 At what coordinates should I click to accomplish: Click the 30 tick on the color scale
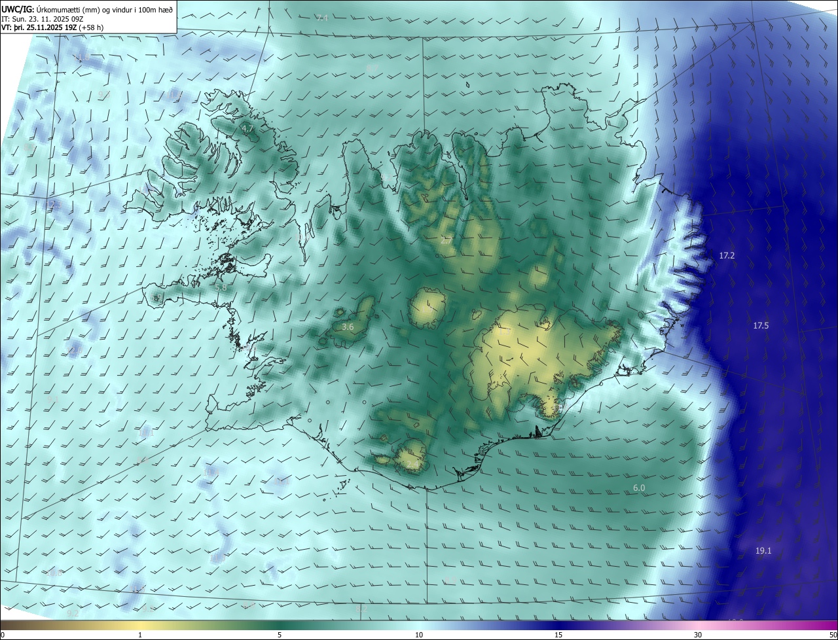click(698, 635)
